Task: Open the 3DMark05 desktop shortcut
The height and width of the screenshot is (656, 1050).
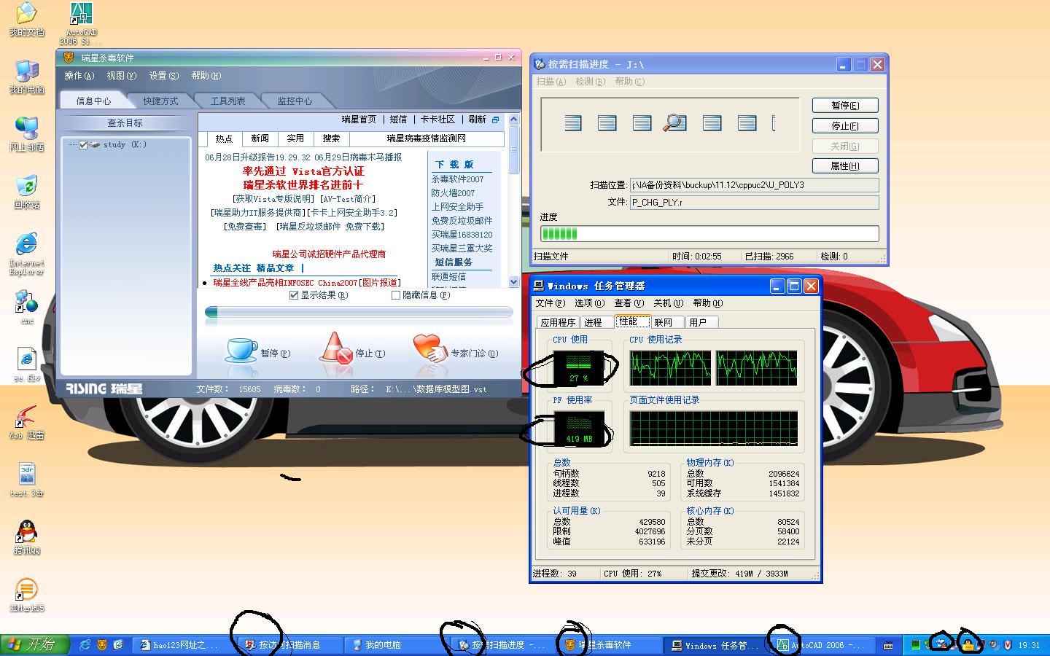Action: point(26,590)
